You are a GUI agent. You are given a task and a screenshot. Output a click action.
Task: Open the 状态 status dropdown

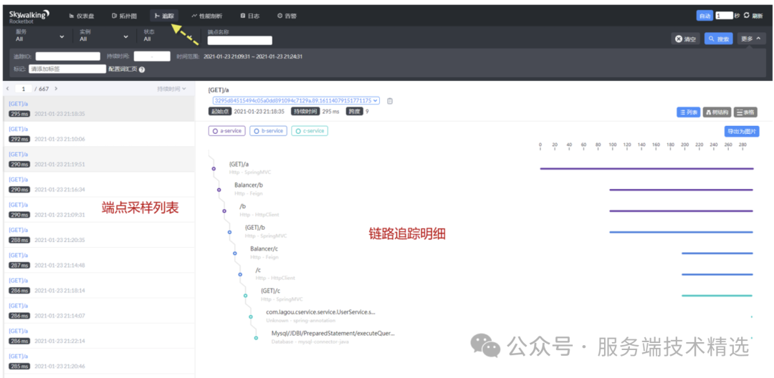pos(168,36)
